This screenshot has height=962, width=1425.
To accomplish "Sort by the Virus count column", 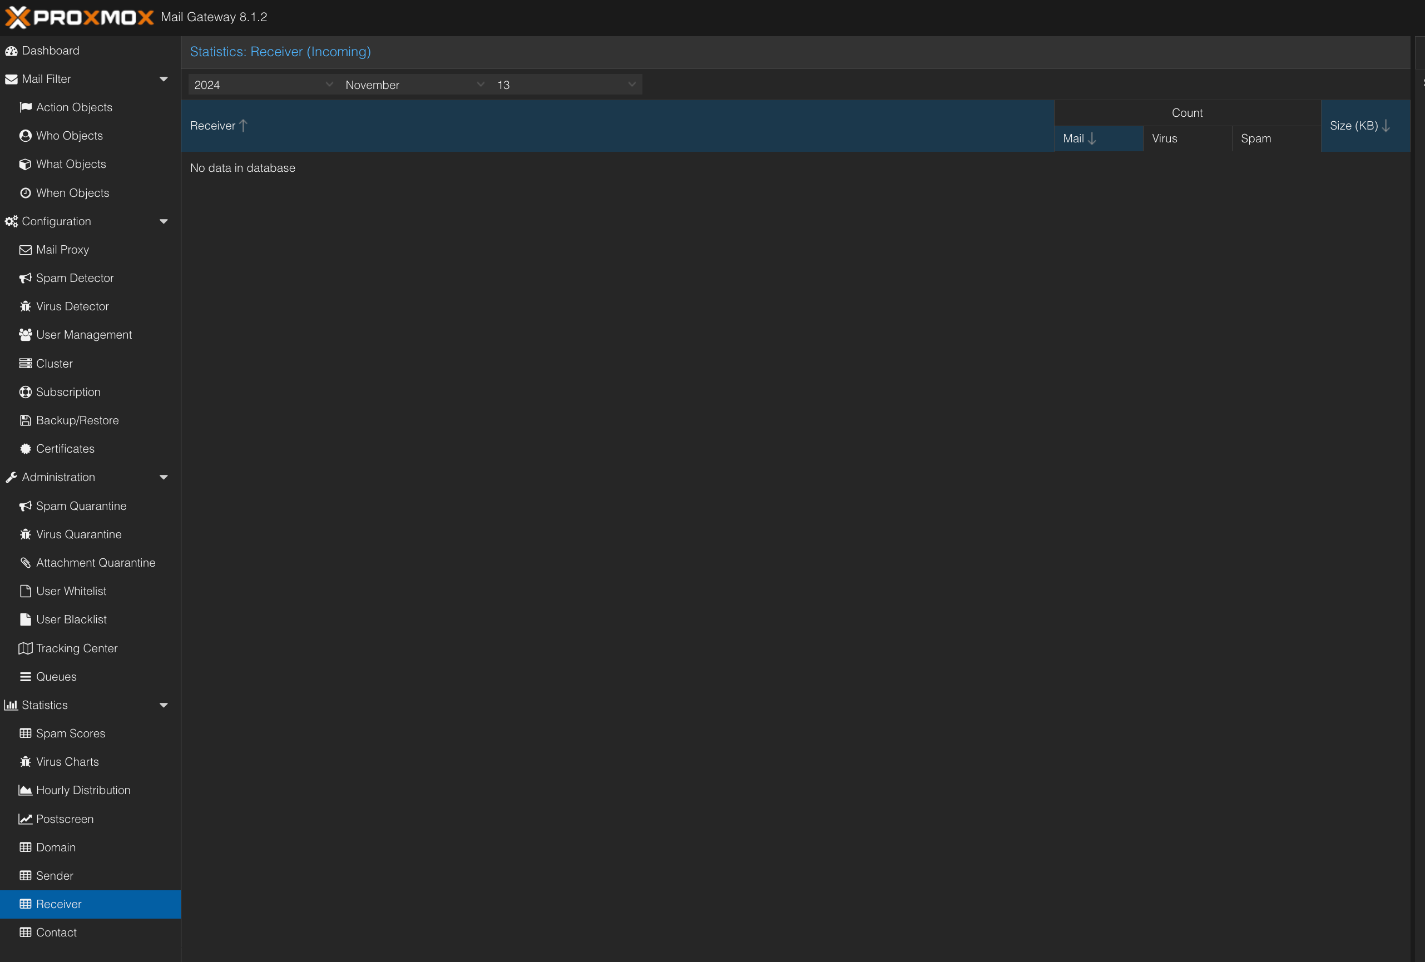I will [1187, 138].
